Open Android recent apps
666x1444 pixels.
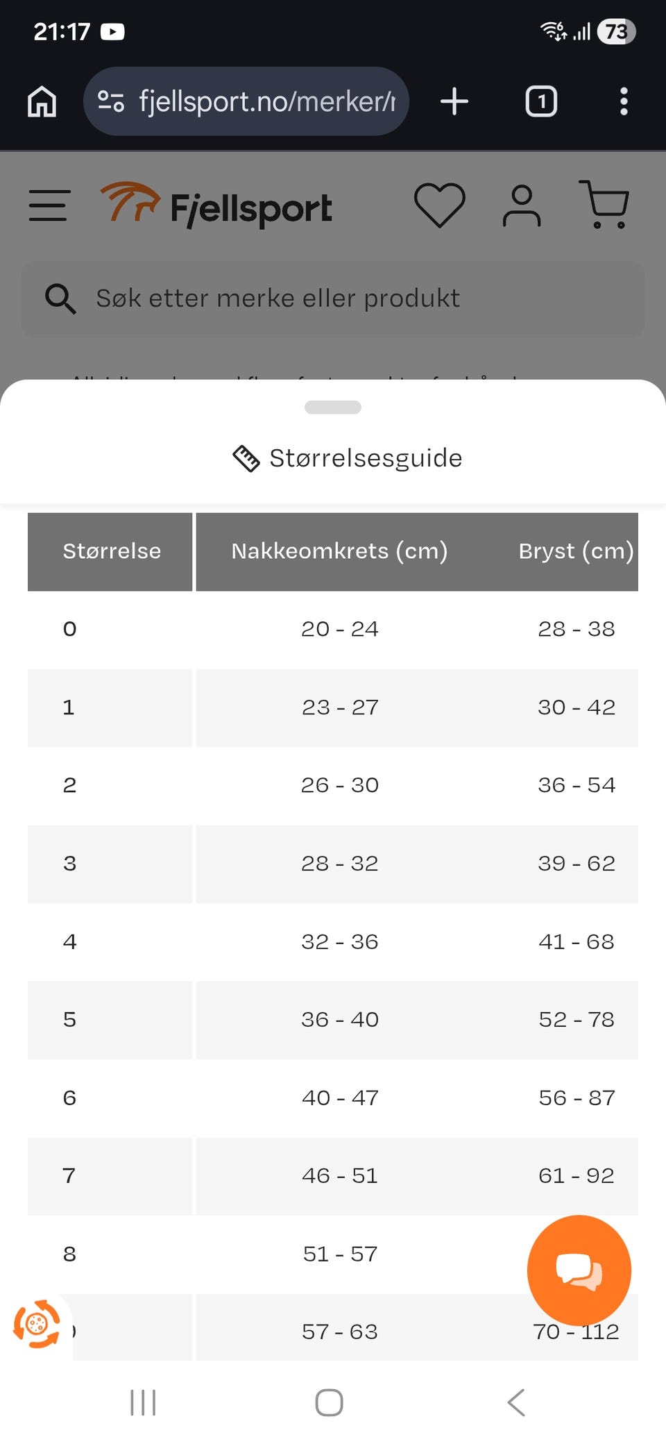point(143,1402)
